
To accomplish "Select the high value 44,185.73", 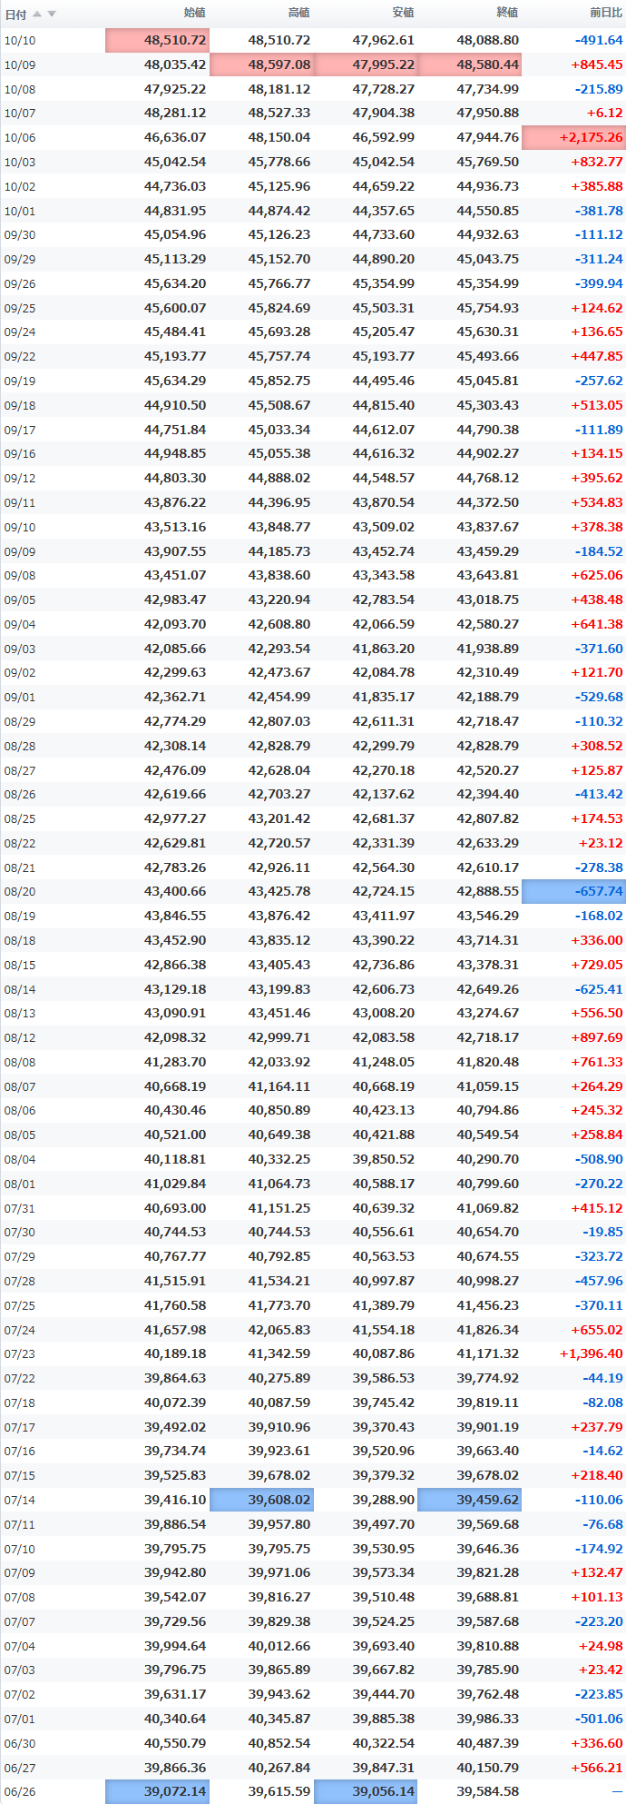I will click(279, 550).
